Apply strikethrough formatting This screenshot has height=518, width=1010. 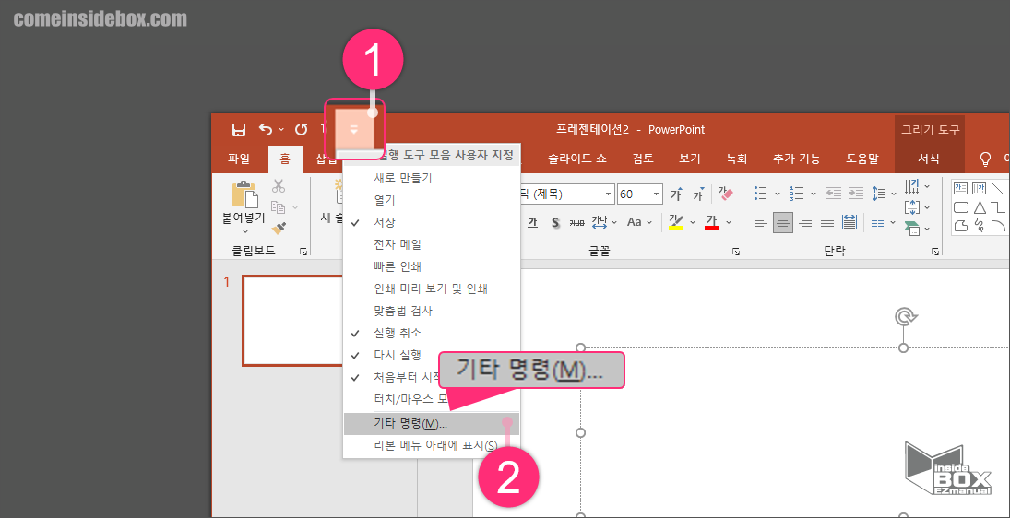[x=577, y=222]
